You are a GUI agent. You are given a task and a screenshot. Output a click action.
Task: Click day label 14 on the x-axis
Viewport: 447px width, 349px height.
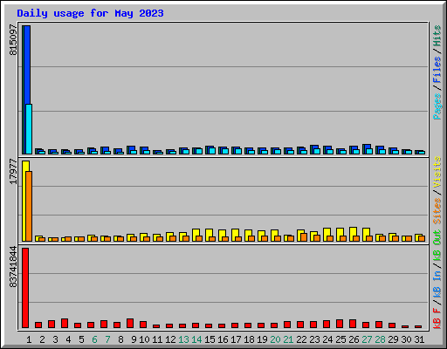[196, 339]
